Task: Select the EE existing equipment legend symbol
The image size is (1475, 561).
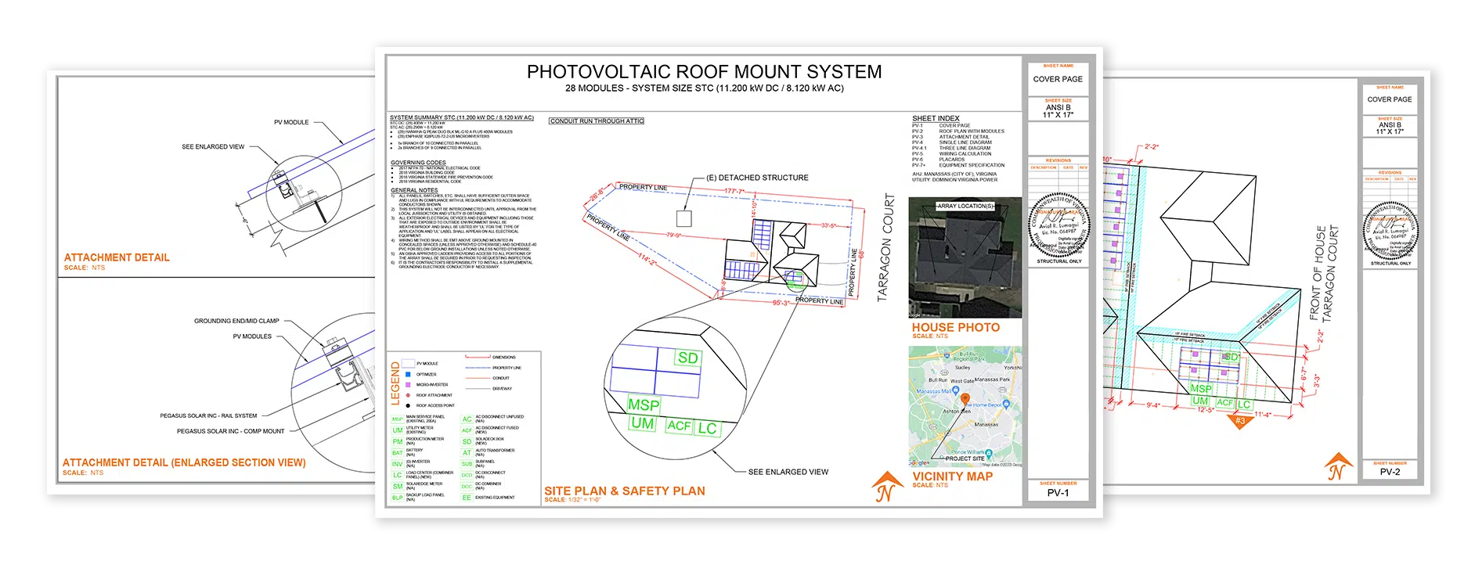Action: (467, 498)
